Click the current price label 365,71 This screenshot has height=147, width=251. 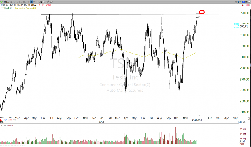click(x=244, y=26)
